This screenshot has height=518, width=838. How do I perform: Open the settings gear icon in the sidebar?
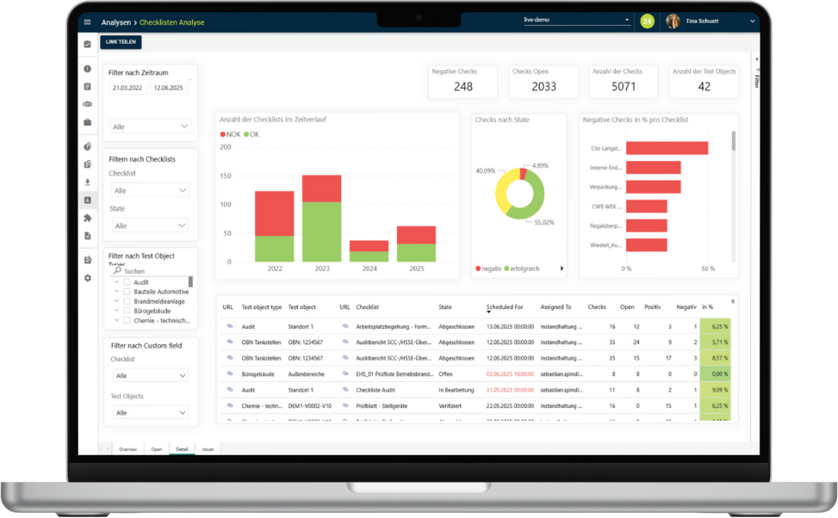tap(88, 278)
